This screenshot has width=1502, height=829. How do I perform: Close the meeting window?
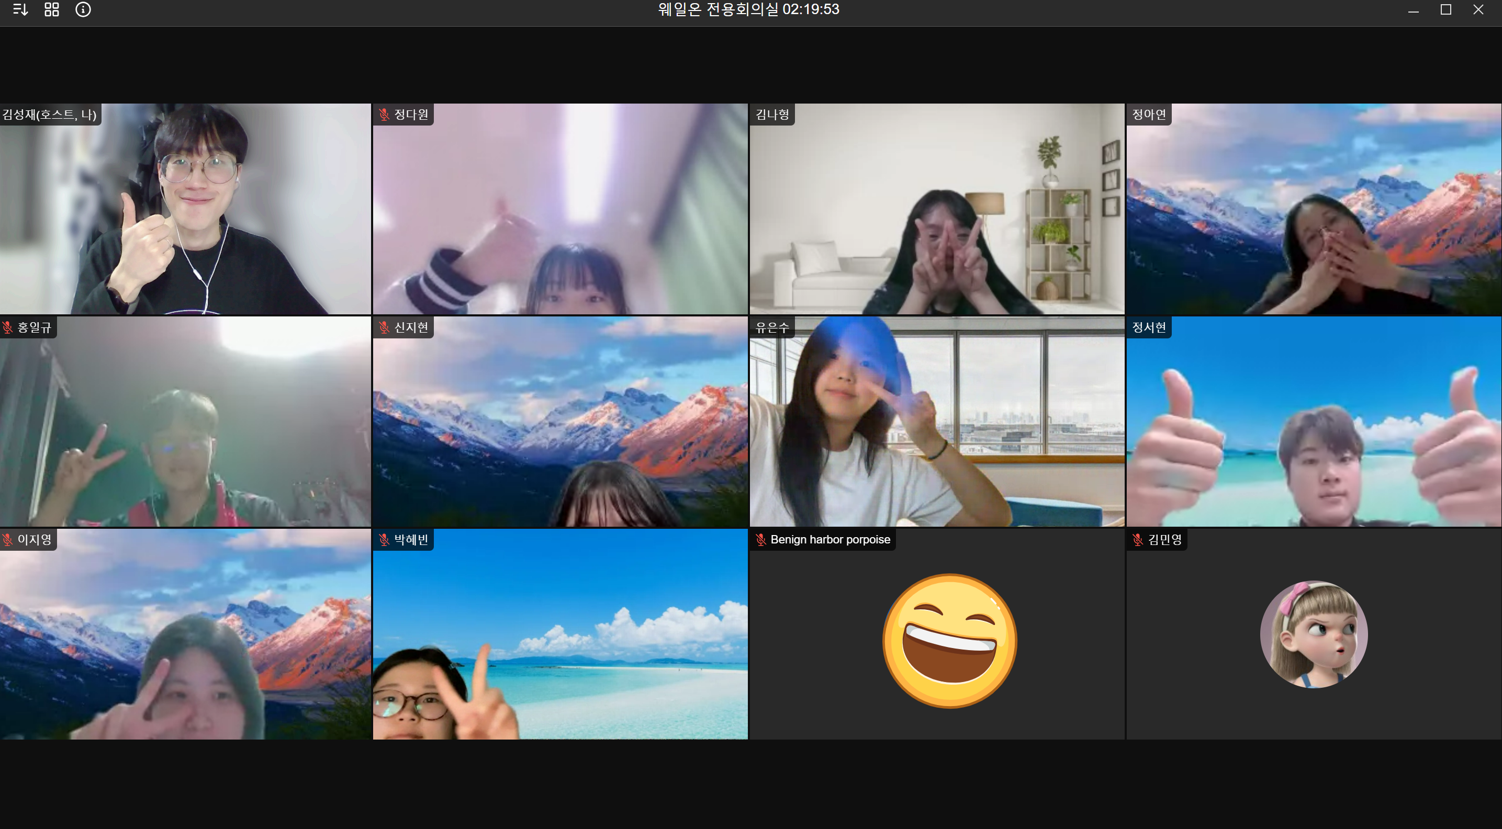1478,10
